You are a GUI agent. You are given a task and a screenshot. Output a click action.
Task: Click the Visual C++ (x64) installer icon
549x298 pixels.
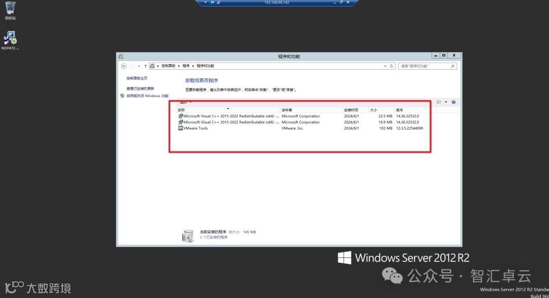pyautogui.click(x=180, y=116)
